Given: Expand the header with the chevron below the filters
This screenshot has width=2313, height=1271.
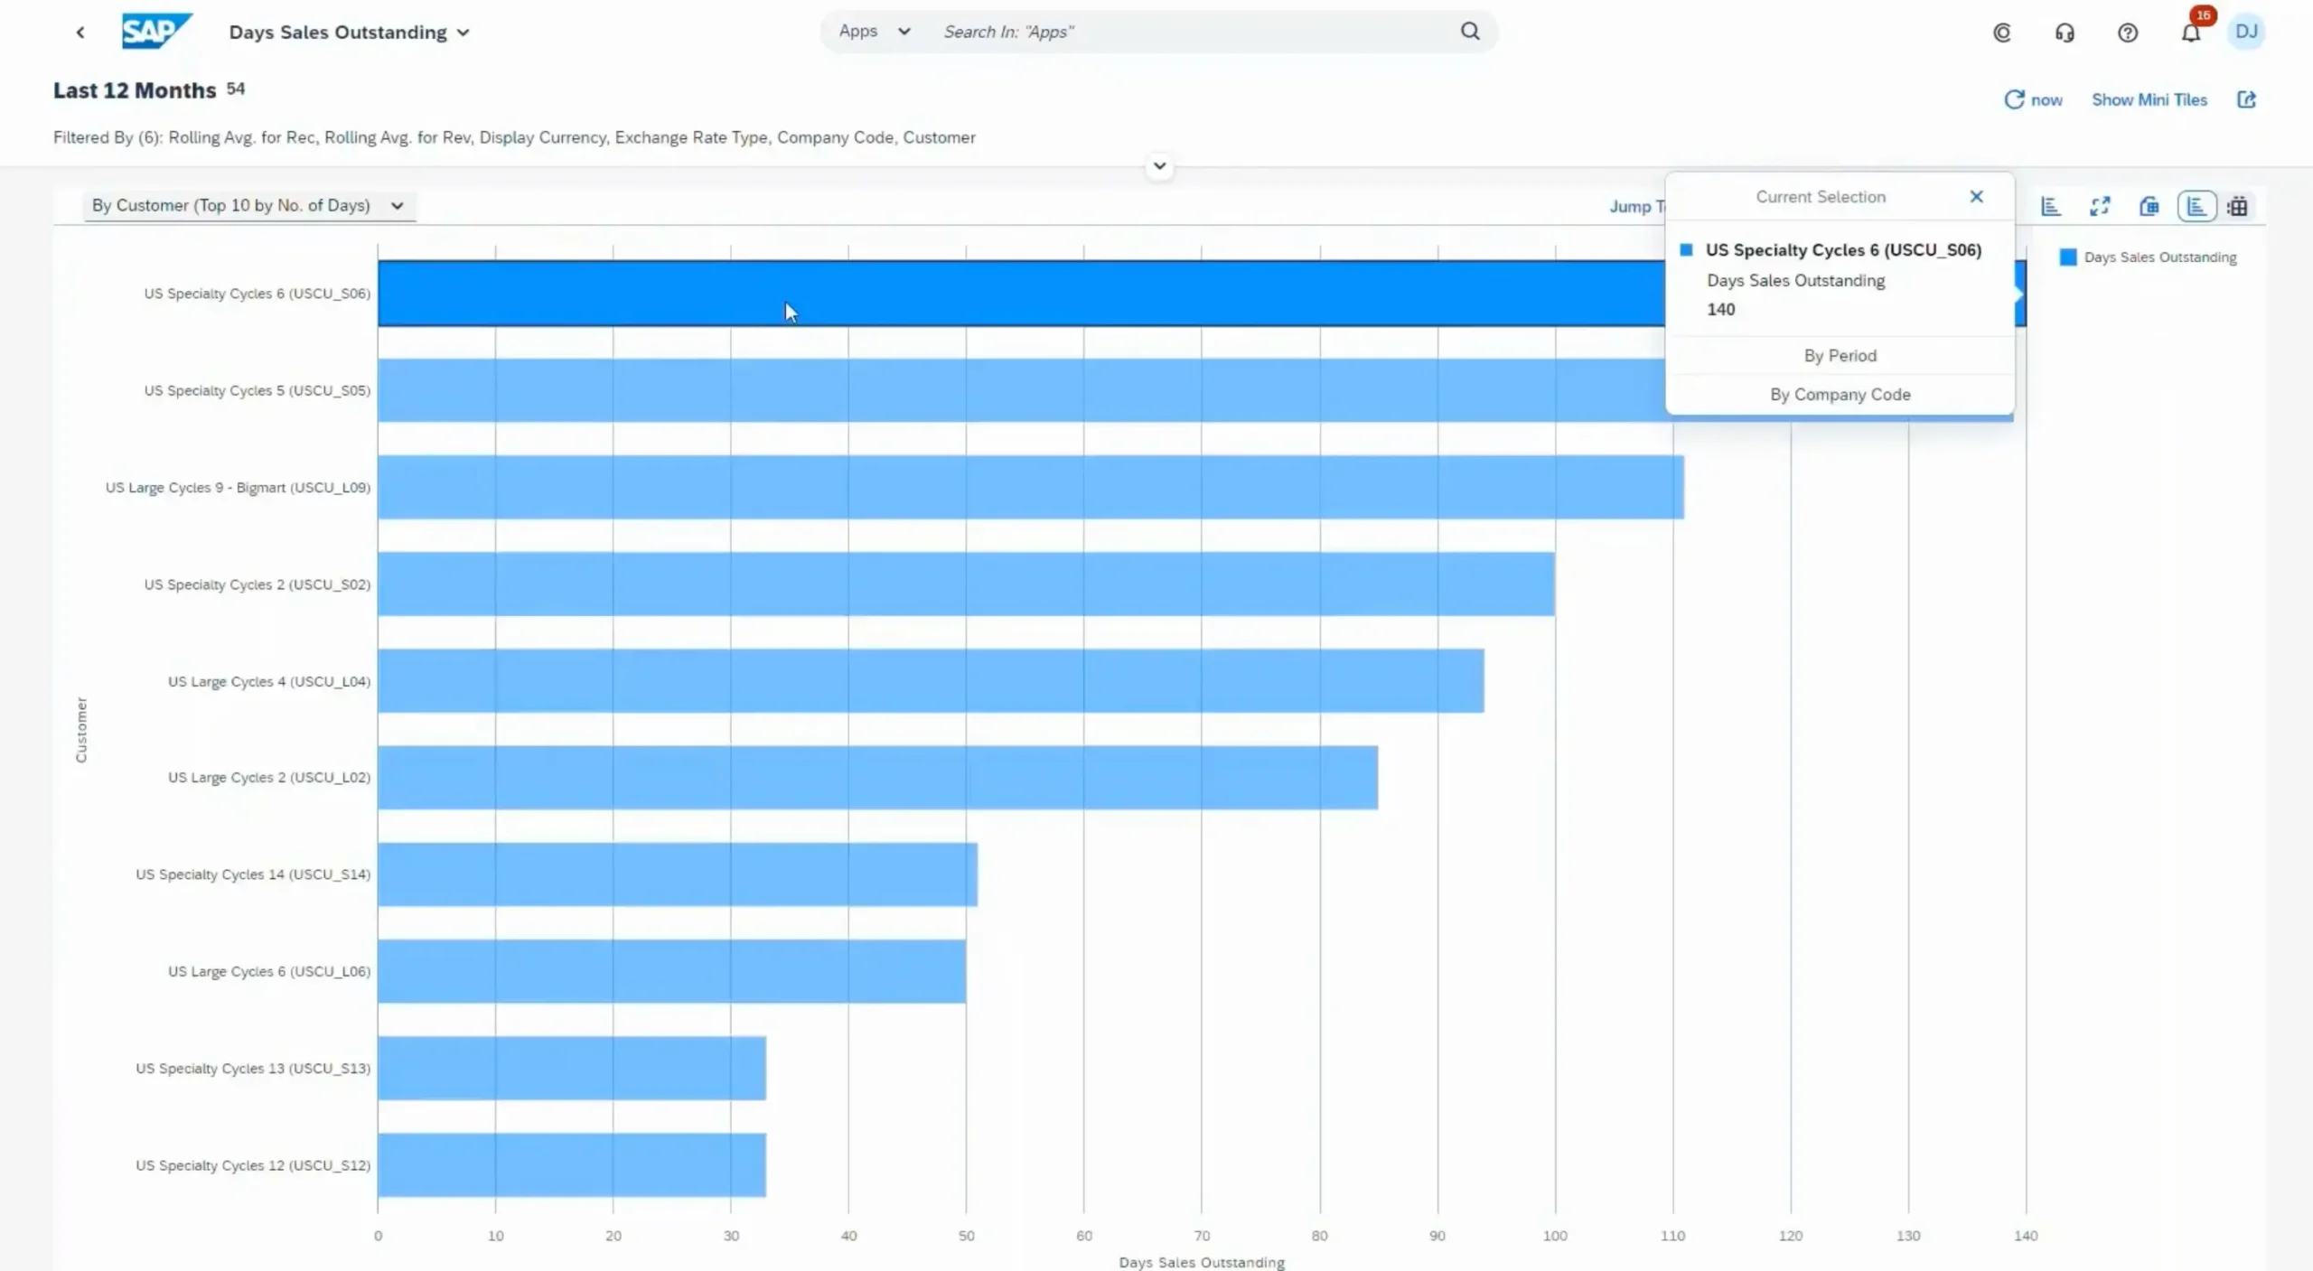Looking at the screenshot, I should pyautogui.click(x=1159, y=166).
